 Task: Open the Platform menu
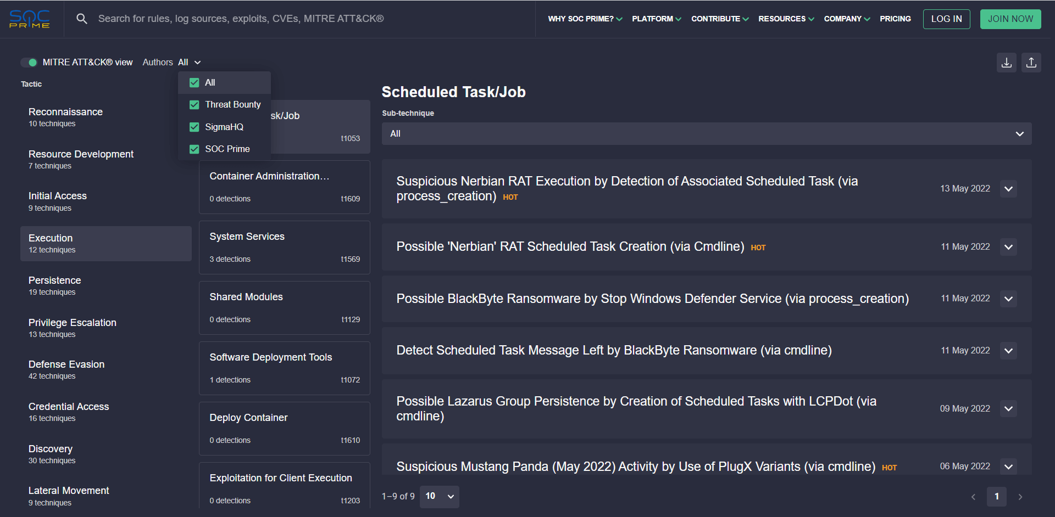[x=656, y=19]
